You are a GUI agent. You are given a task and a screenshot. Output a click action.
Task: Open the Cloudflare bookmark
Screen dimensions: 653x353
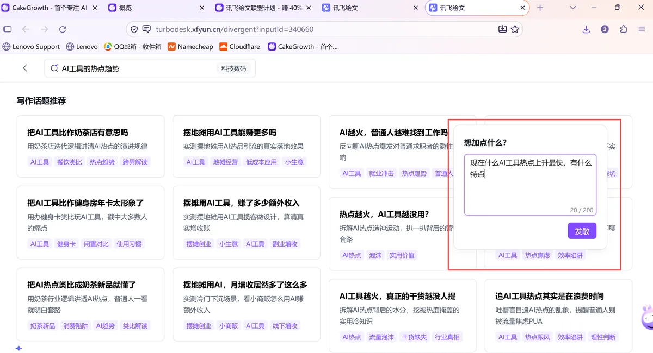[239, 47]
